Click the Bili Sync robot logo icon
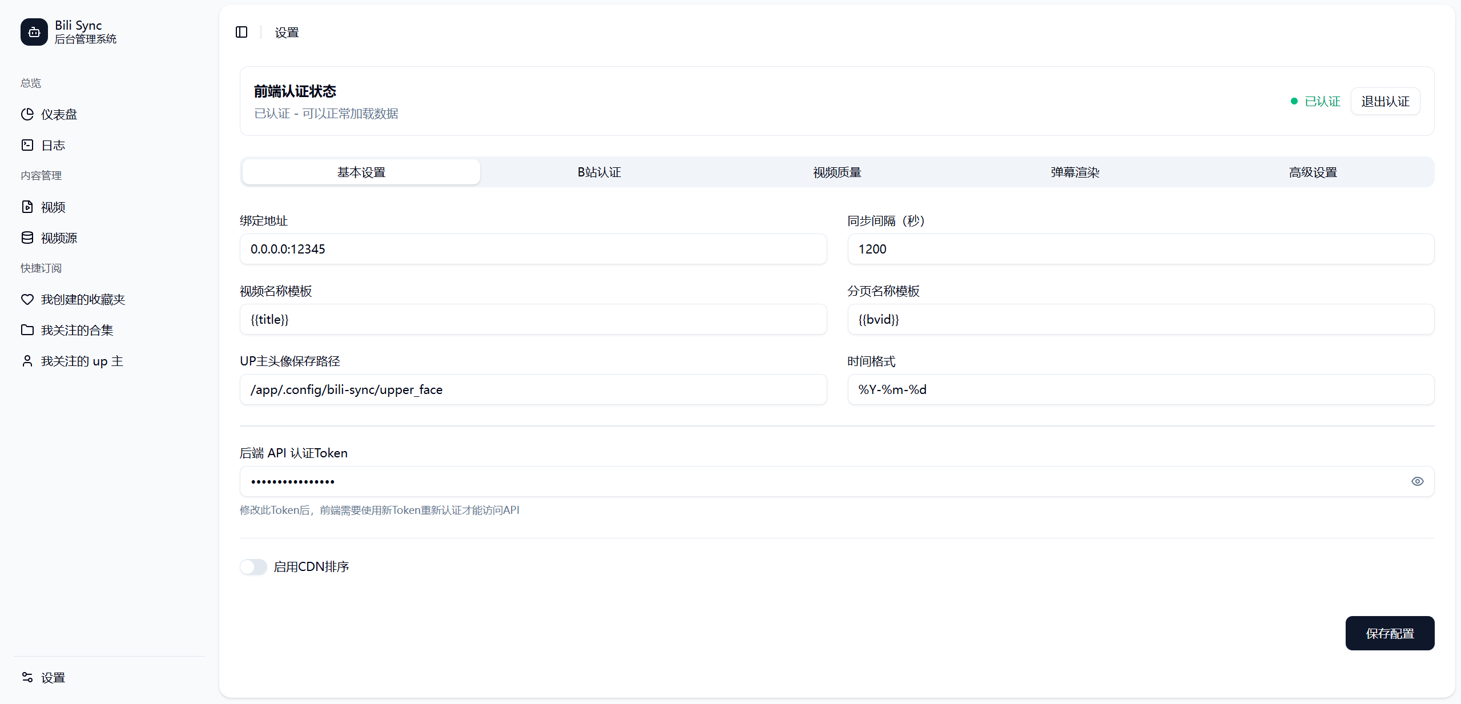The image size is (1461, 704). coord(34,32)
